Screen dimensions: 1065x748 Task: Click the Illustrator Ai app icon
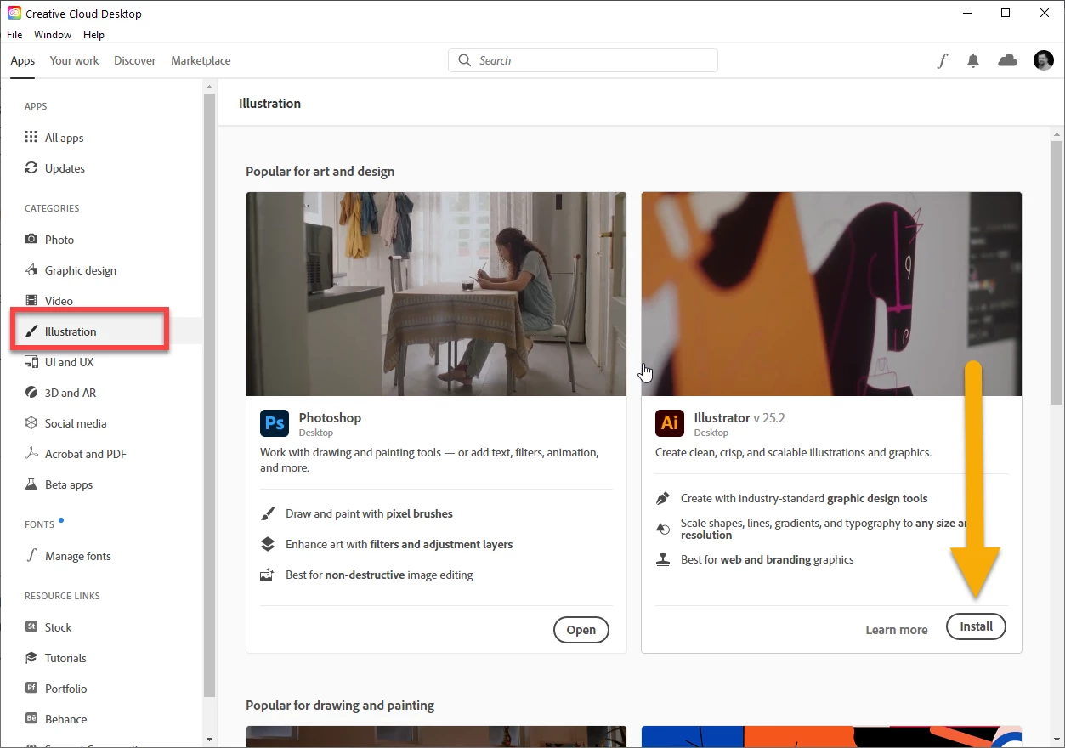coord(670,423)
